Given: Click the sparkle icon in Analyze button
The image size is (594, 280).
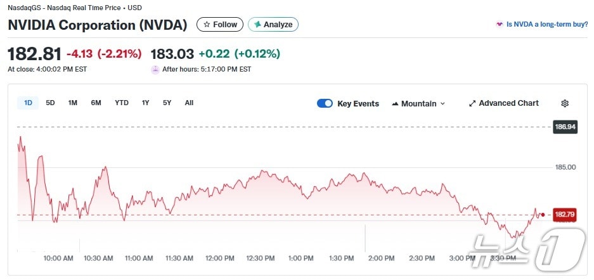Looking at the screenshot, I should click(x=257, y=25).
